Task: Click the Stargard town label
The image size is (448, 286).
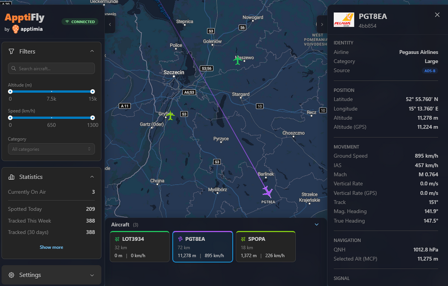Action: coord(241,94)
